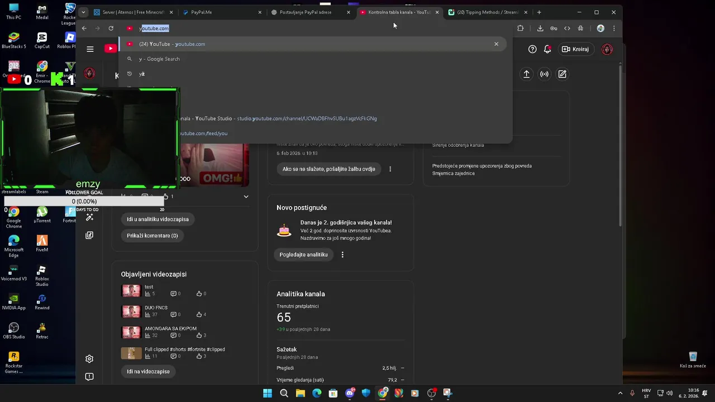Open three-dot menu beside the žalbu button

(x=390, y=169)
